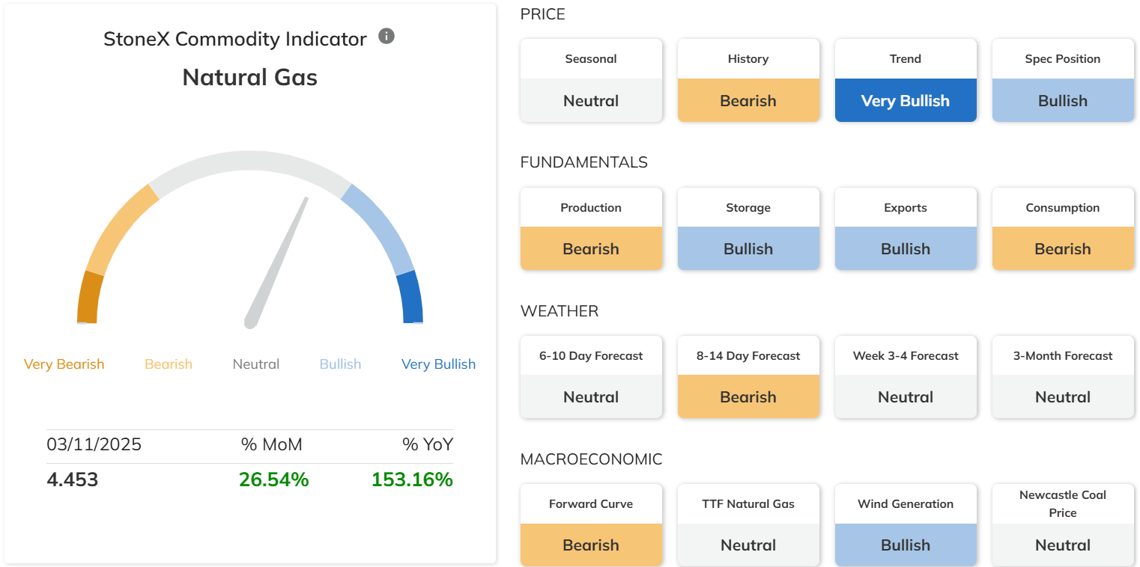The image size is (1140, 567).
Task: View the 3-Month Forecast card
Action: (1063, 377)
